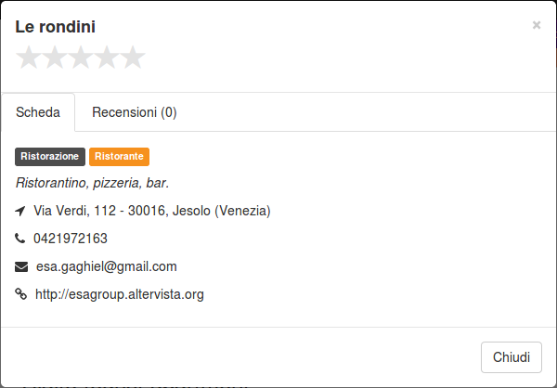557x388 pixels.
Task: Close the dialog with the X
Action: click(537, 25)
